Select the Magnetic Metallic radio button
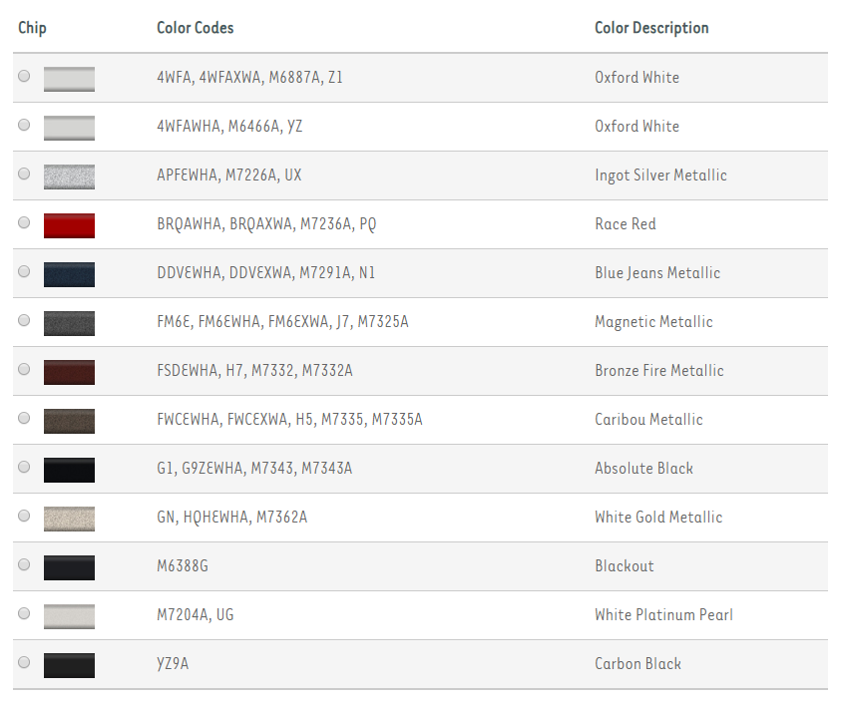 23,320
